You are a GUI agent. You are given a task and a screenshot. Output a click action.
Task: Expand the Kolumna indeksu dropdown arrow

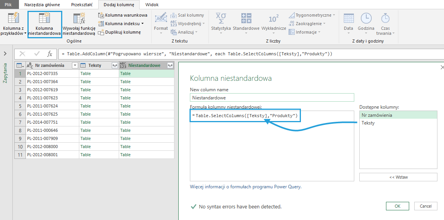(x=142, y=24)
